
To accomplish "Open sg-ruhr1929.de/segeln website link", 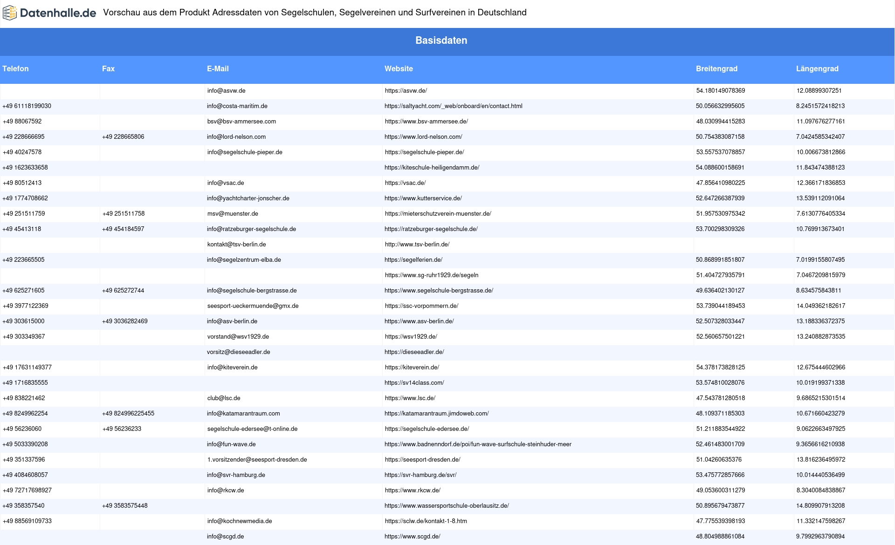I will [x=432, y=275].
